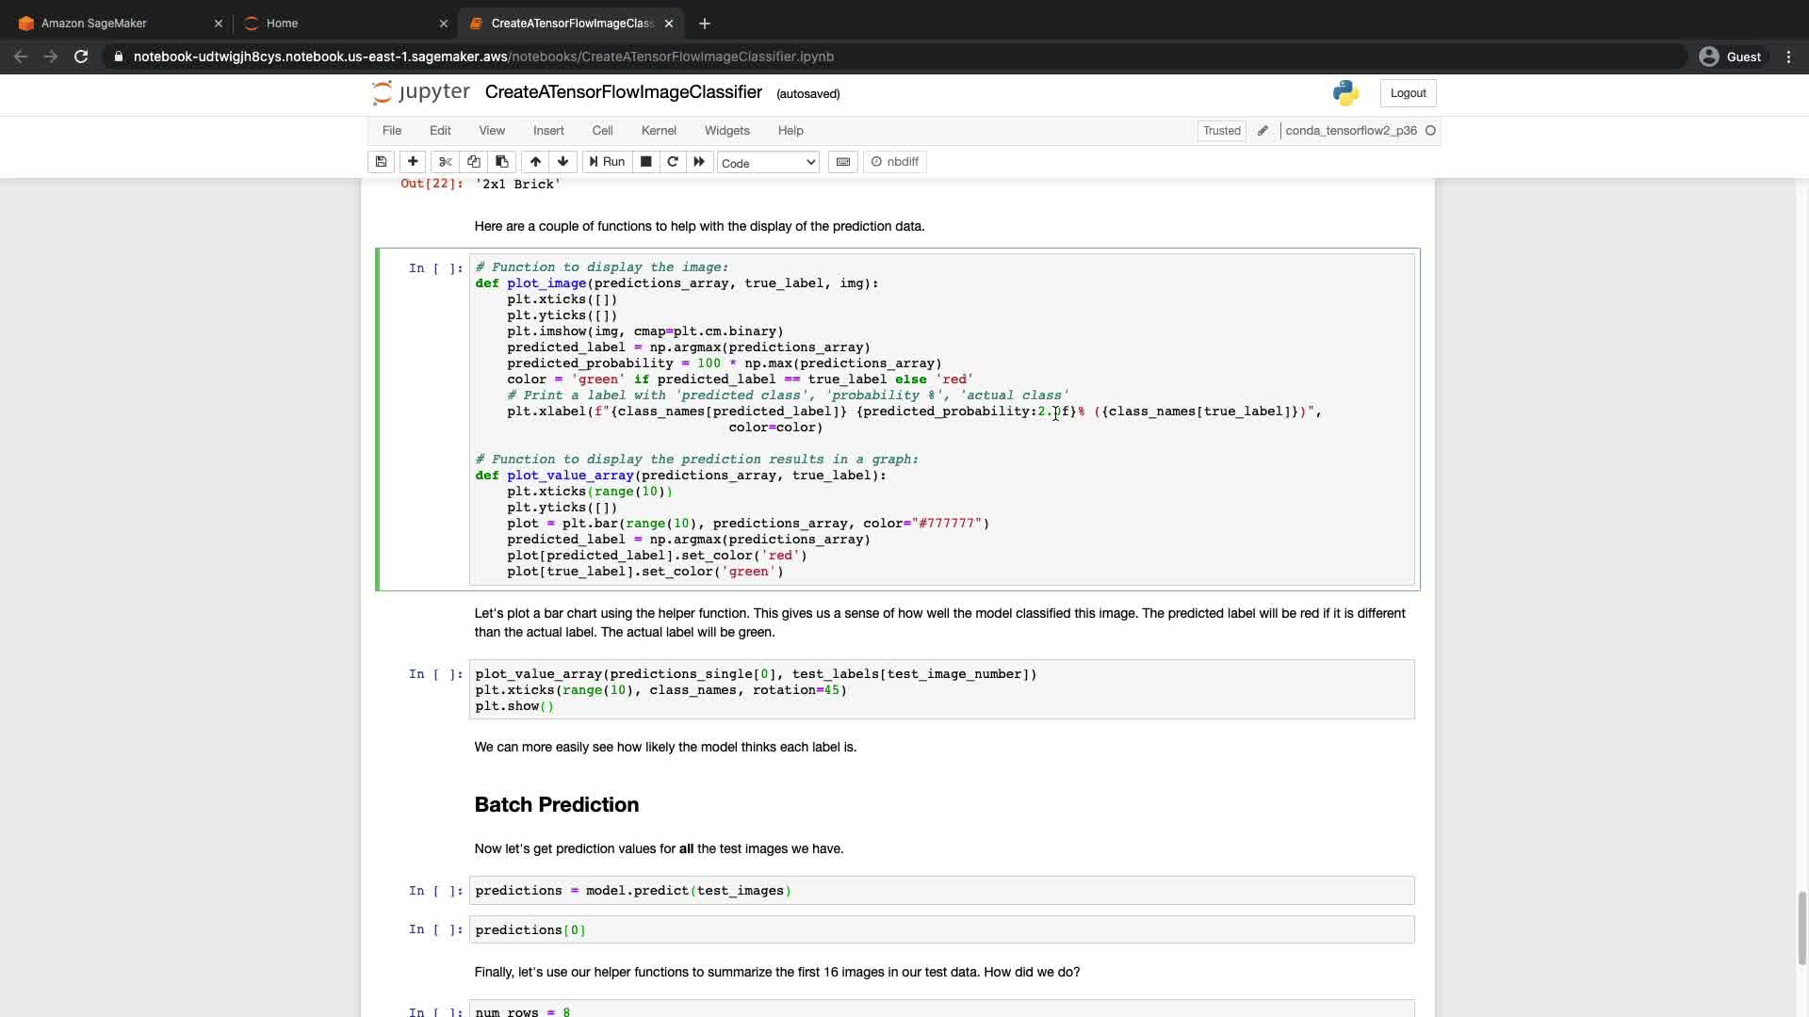
Task: Toggle the Trusted notebook indicator
Action: tap(1221, 131)
